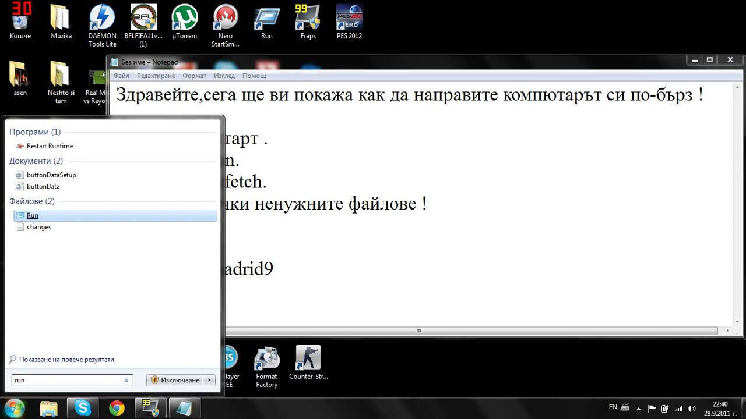This screenshot has width=746, height=419.
Task: Launch the Fraps desktop shortcut
Action: [x=308, y=20]
